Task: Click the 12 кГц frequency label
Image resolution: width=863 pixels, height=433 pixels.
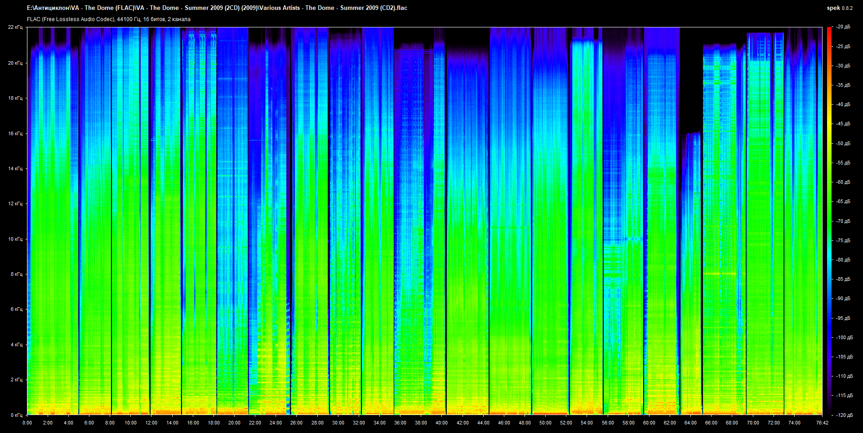Action: [x=15, y=203]
